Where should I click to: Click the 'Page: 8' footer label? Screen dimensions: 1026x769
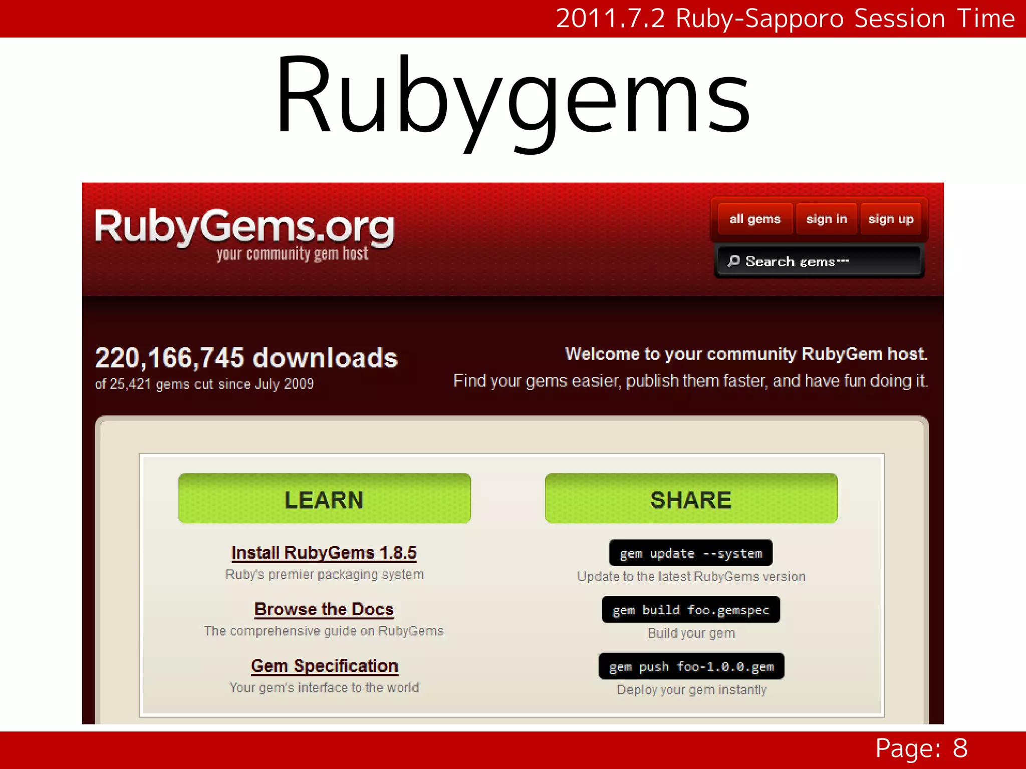(x=921, y=749)
